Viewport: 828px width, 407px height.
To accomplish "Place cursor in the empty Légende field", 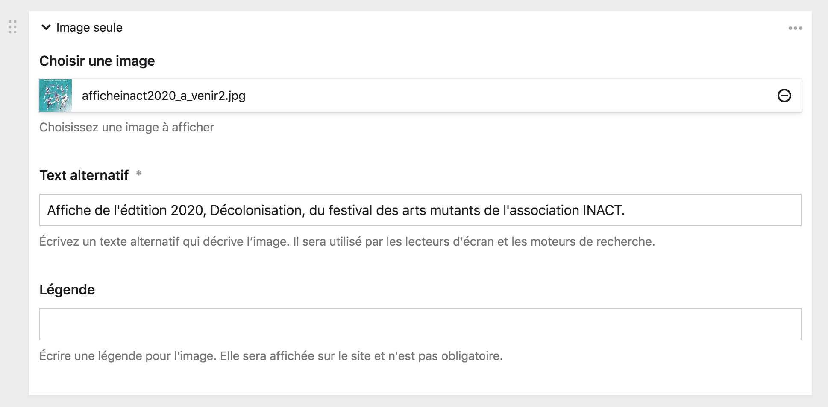I will (421, 324).
